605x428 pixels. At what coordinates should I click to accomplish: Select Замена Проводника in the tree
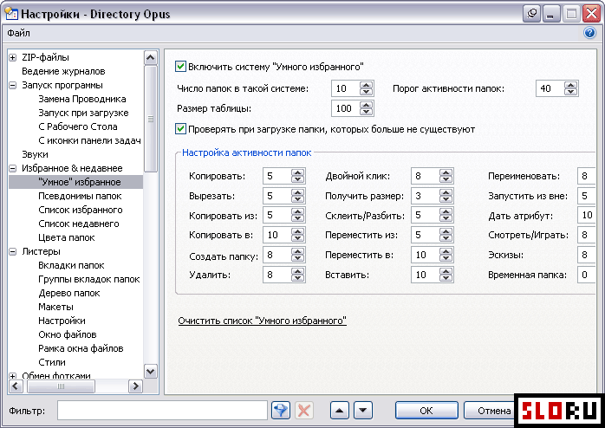[x=82, y=99]
